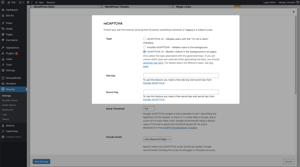The height and width of the screenshot is (167, 300).
Task: Open the WordPress logo menu
Action: click(3, 2)
